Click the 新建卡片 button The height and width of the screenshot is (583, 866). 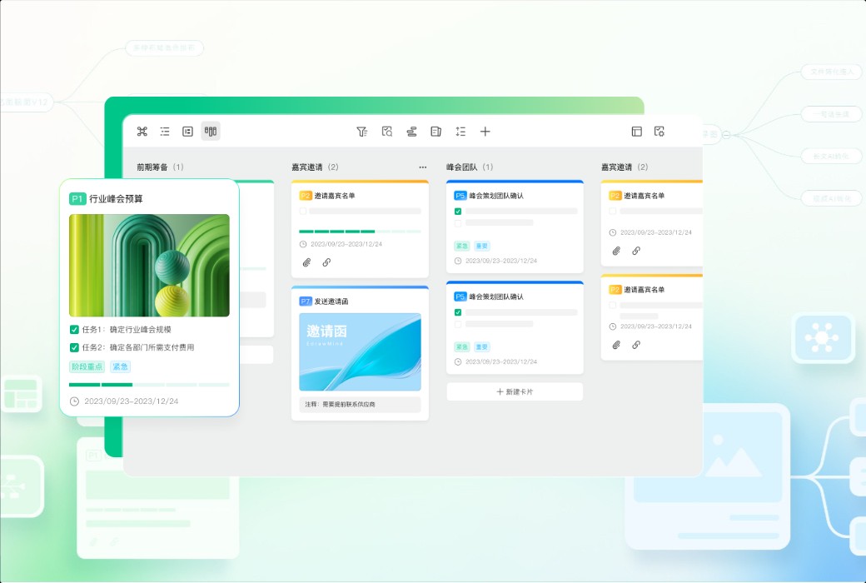(515, 391)
